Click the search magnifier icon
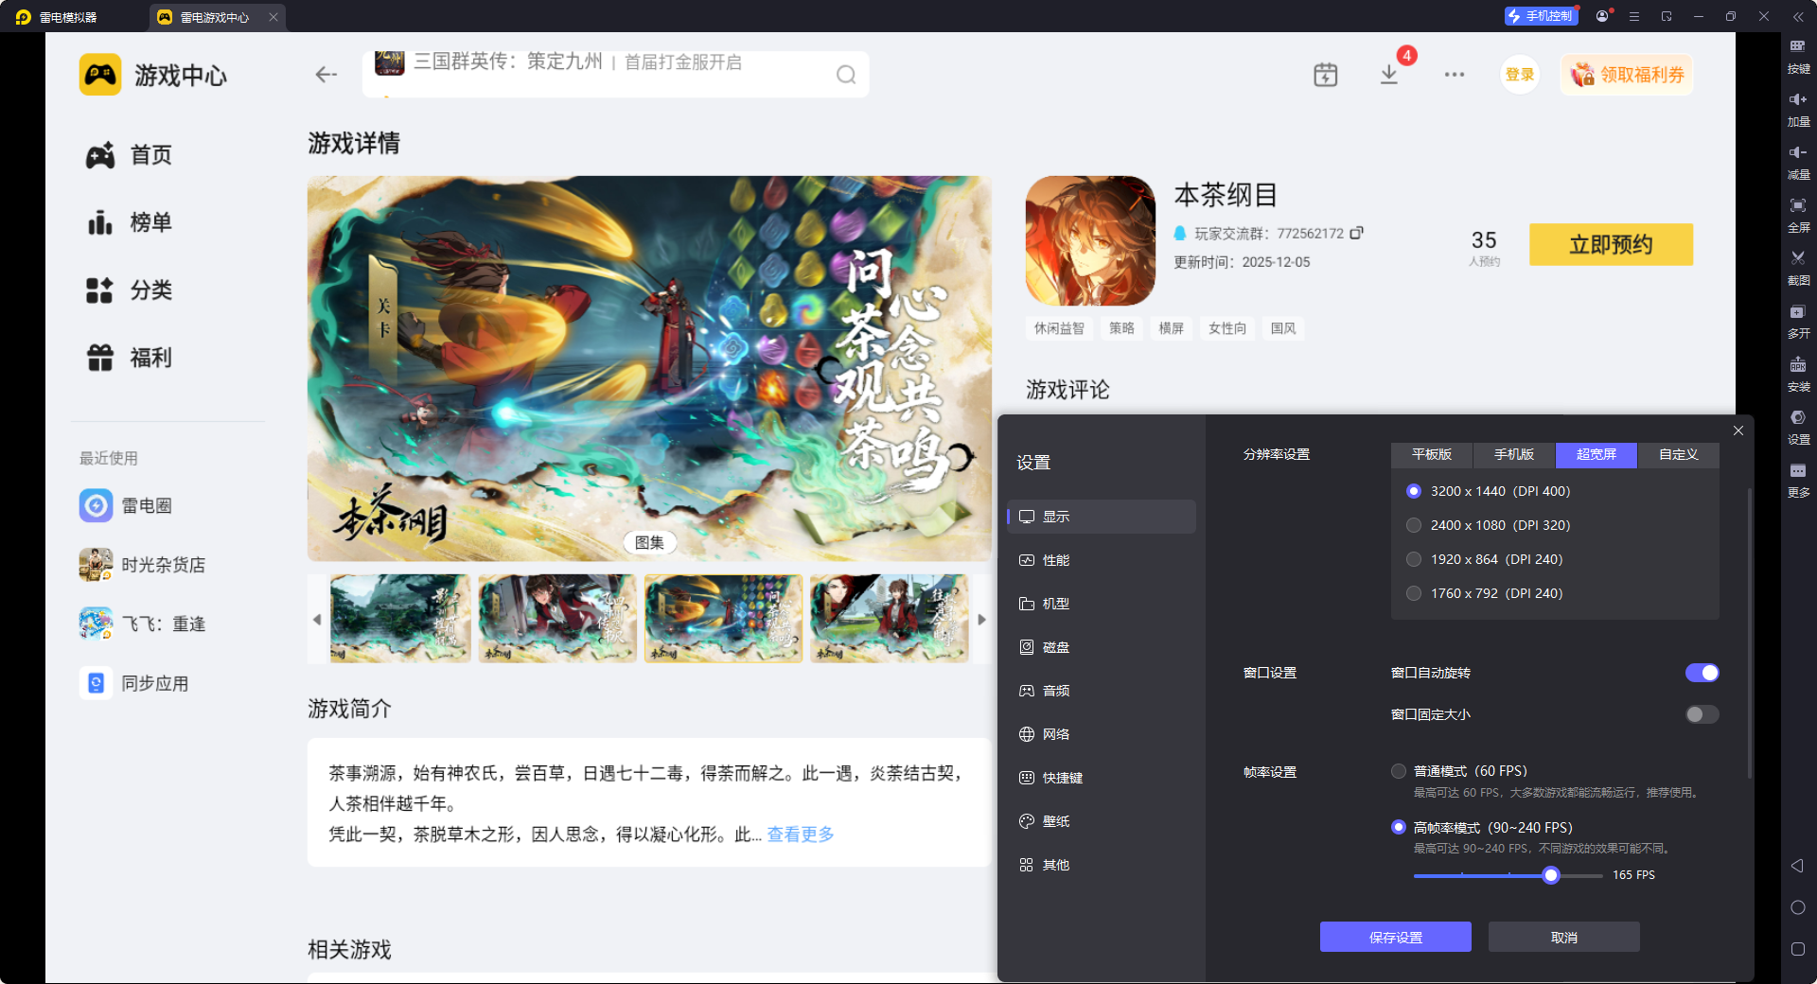The width and height of the screenshot is (1817, 984). point(846,75)
